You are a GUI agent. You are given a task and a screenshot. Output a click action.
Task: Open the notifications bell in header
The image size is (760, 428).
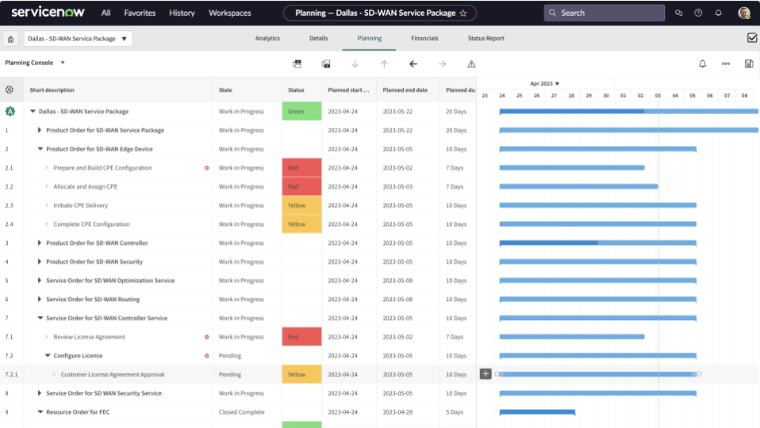[x=718, y=13]
